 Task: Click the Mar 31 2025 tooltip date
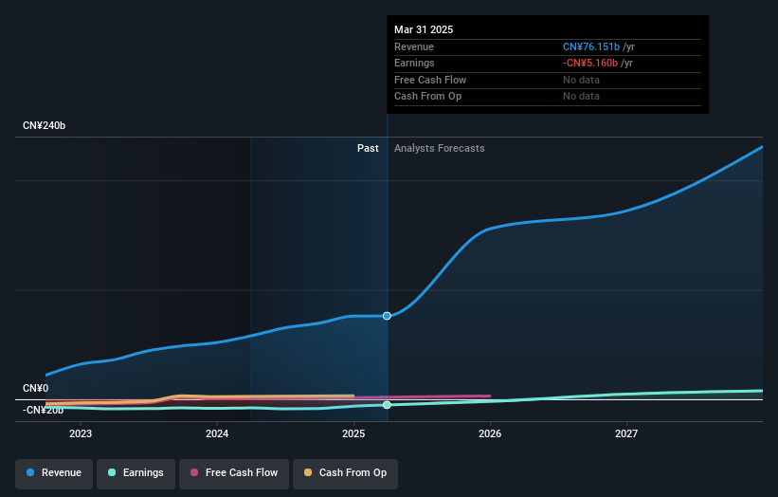click(424, 29)
